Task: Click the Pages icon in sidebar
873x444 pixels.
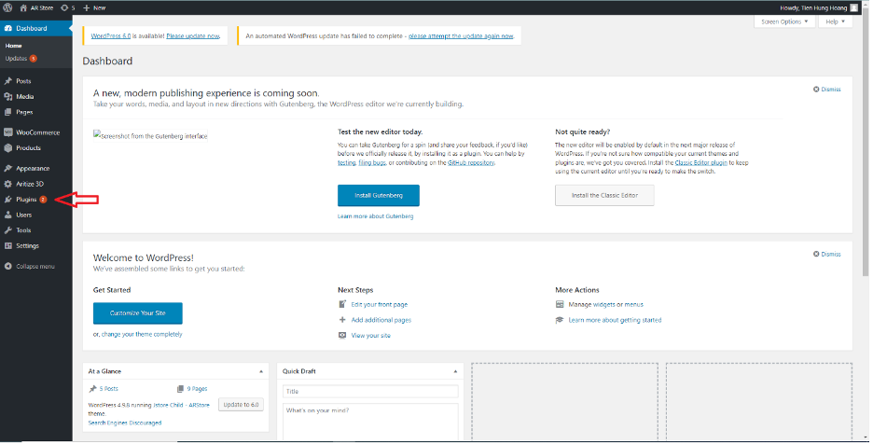Action: click(x=7, y=113)
